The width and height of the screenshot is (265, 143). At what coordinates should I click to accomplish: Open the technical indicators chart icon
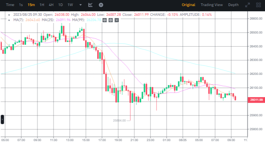[90, 5]
